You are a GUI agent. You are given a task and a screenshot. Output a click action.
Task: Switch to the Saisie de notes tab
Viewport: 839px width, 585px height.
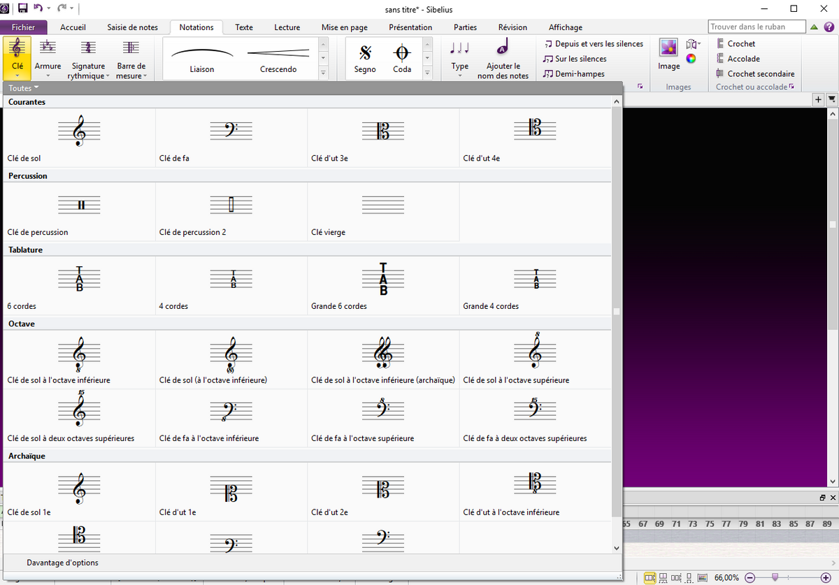pos(133,27)
